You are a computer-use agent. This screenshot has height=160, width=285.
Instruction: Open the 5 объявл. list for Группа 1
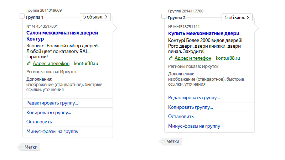point(95,17)
